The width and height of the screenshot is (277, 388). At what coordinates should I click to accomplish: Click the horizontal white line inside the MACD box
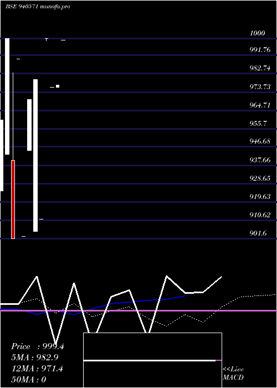(150, 361)
